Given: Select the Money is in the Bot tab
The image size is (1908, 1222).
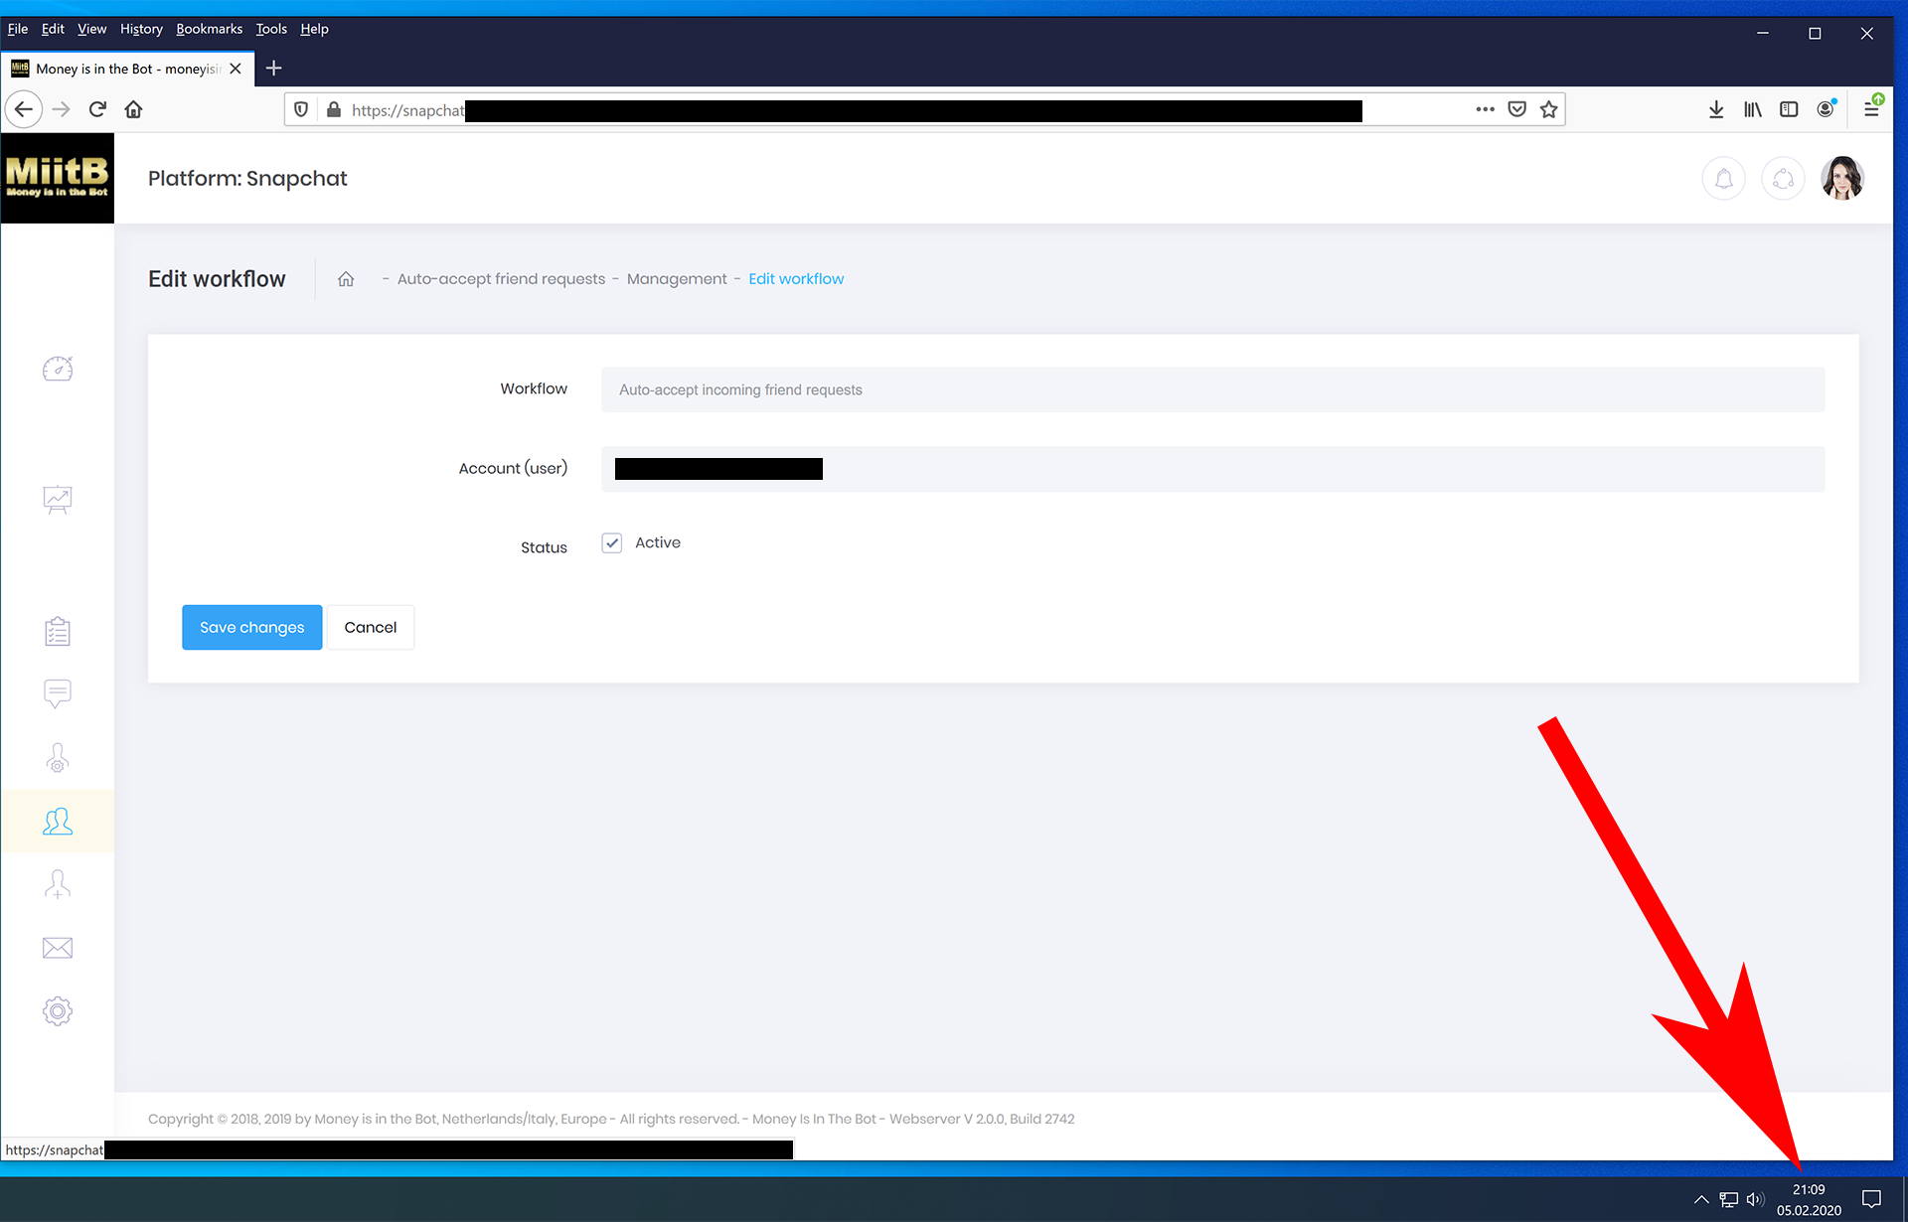Looking at the screenshot, I should pyautogui.click(x=127, y=69).
